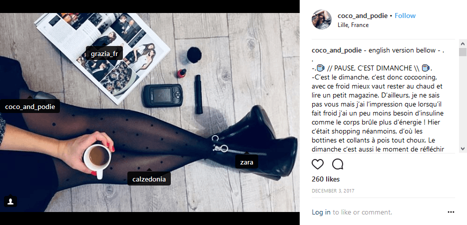Follow coco_and_podie
The image size is (467, 225).
405,16
